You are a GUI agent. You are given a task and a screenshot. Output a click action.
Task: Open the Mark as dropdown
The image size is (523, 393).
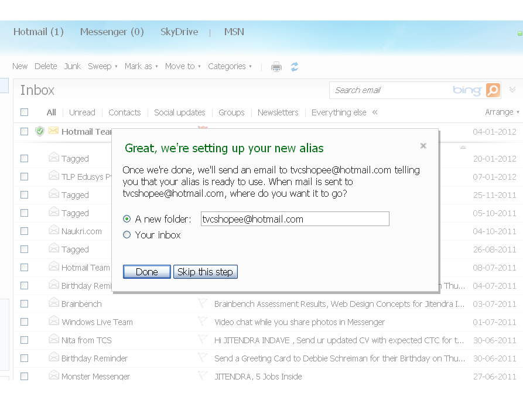[x=141, y=66]
